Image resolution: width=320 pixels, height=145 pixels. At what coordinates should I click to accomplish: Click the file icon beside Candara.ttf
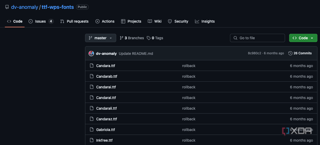(92, 65)
